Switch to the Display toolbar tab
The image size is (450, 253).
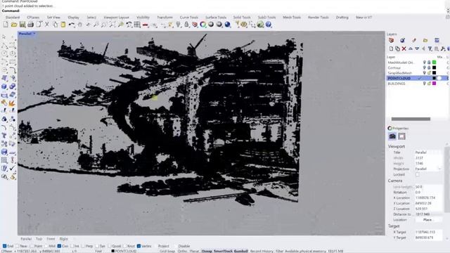point(73,18)
